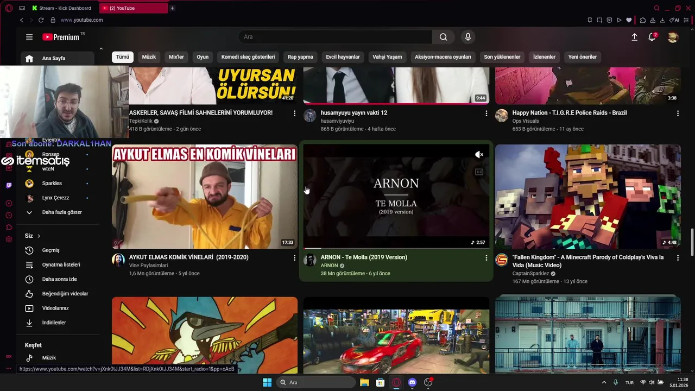Open Lynx Çerezz subscription channel

pos(57,198)
